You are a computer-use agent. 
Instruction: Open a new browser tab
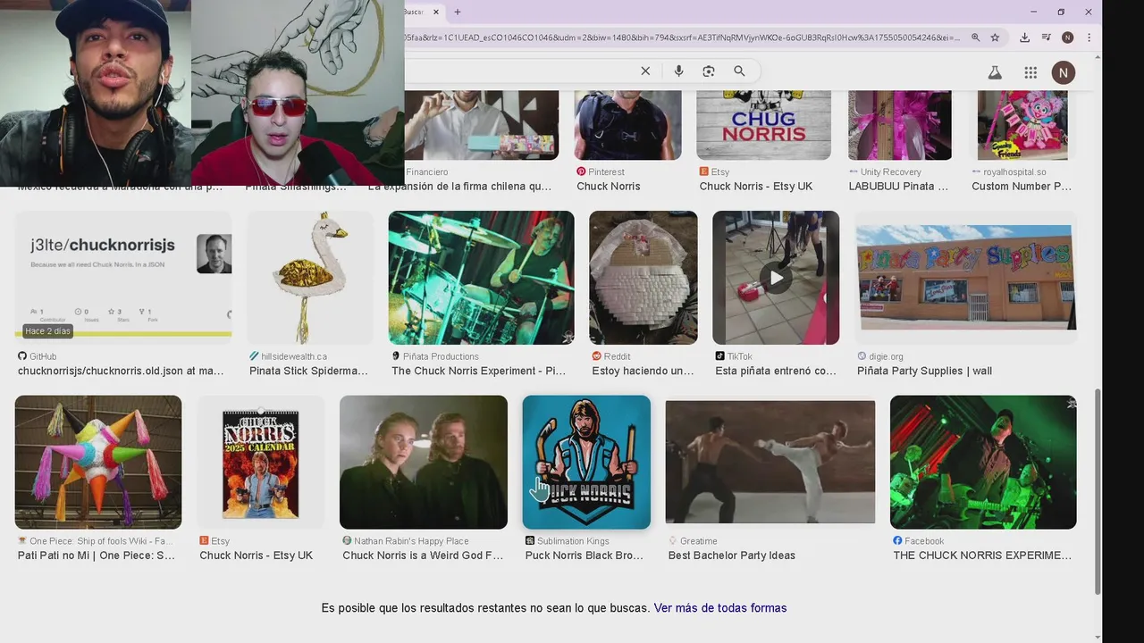click(457, 12)
